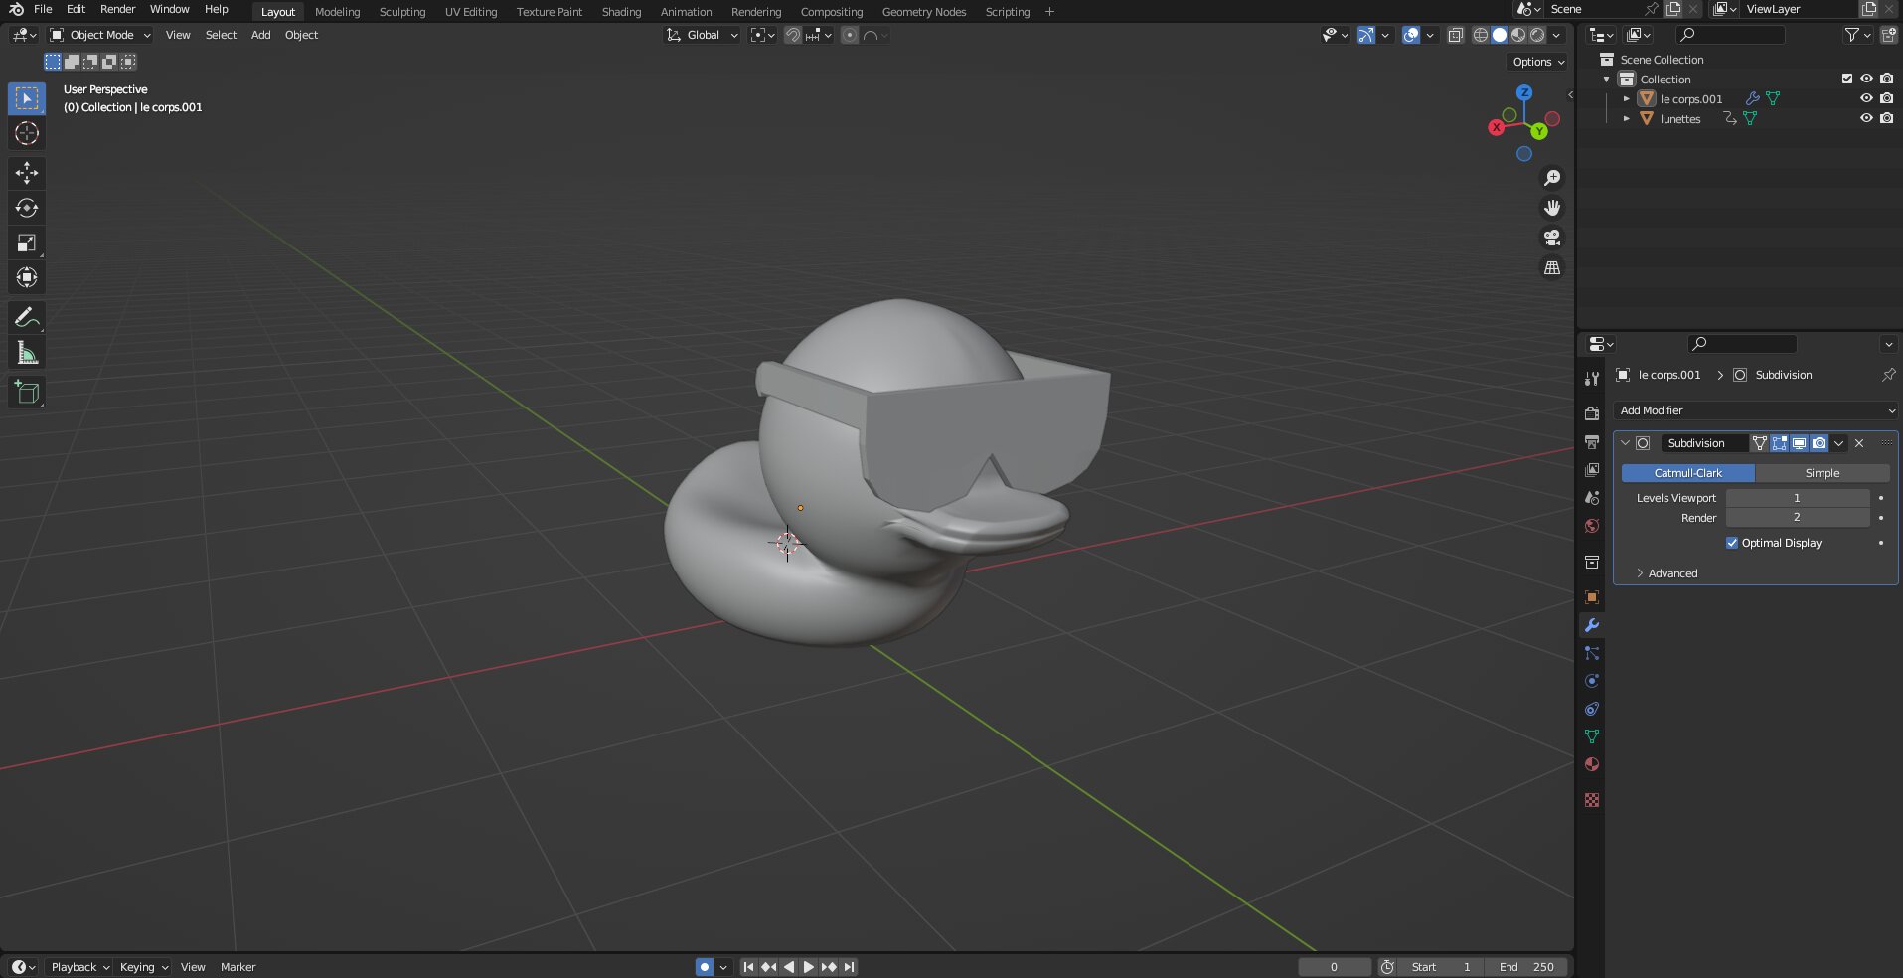The width and height of the screenshot is (1903, 978).
Task: Hide le corps.001 in viewport via eye icon
Action: click(1866, 98)
